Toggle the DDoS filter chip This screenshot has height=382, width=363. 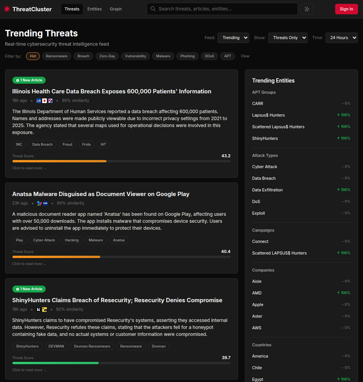(209, 56)
